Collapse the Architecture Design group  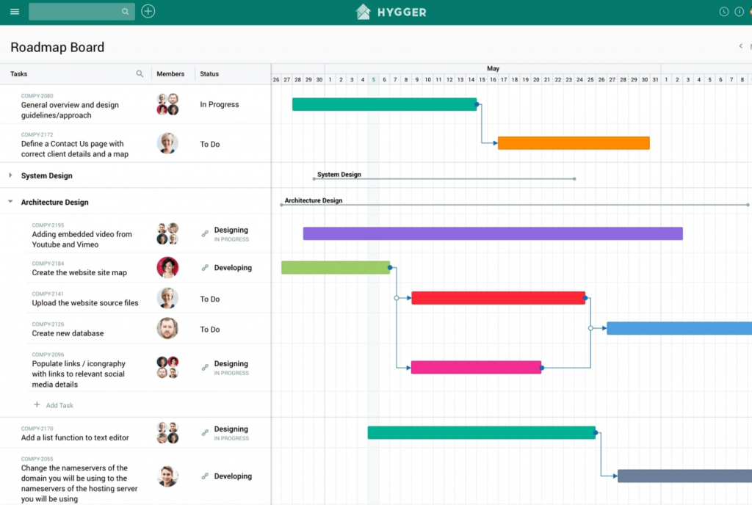pyautogui.click(x=10, y=202)
